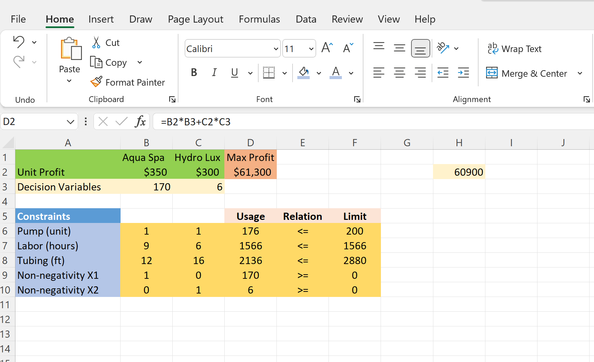This screenshot has width=594, height=362.
Task: Toggle bold formatting
Action: tap(194, 73)
